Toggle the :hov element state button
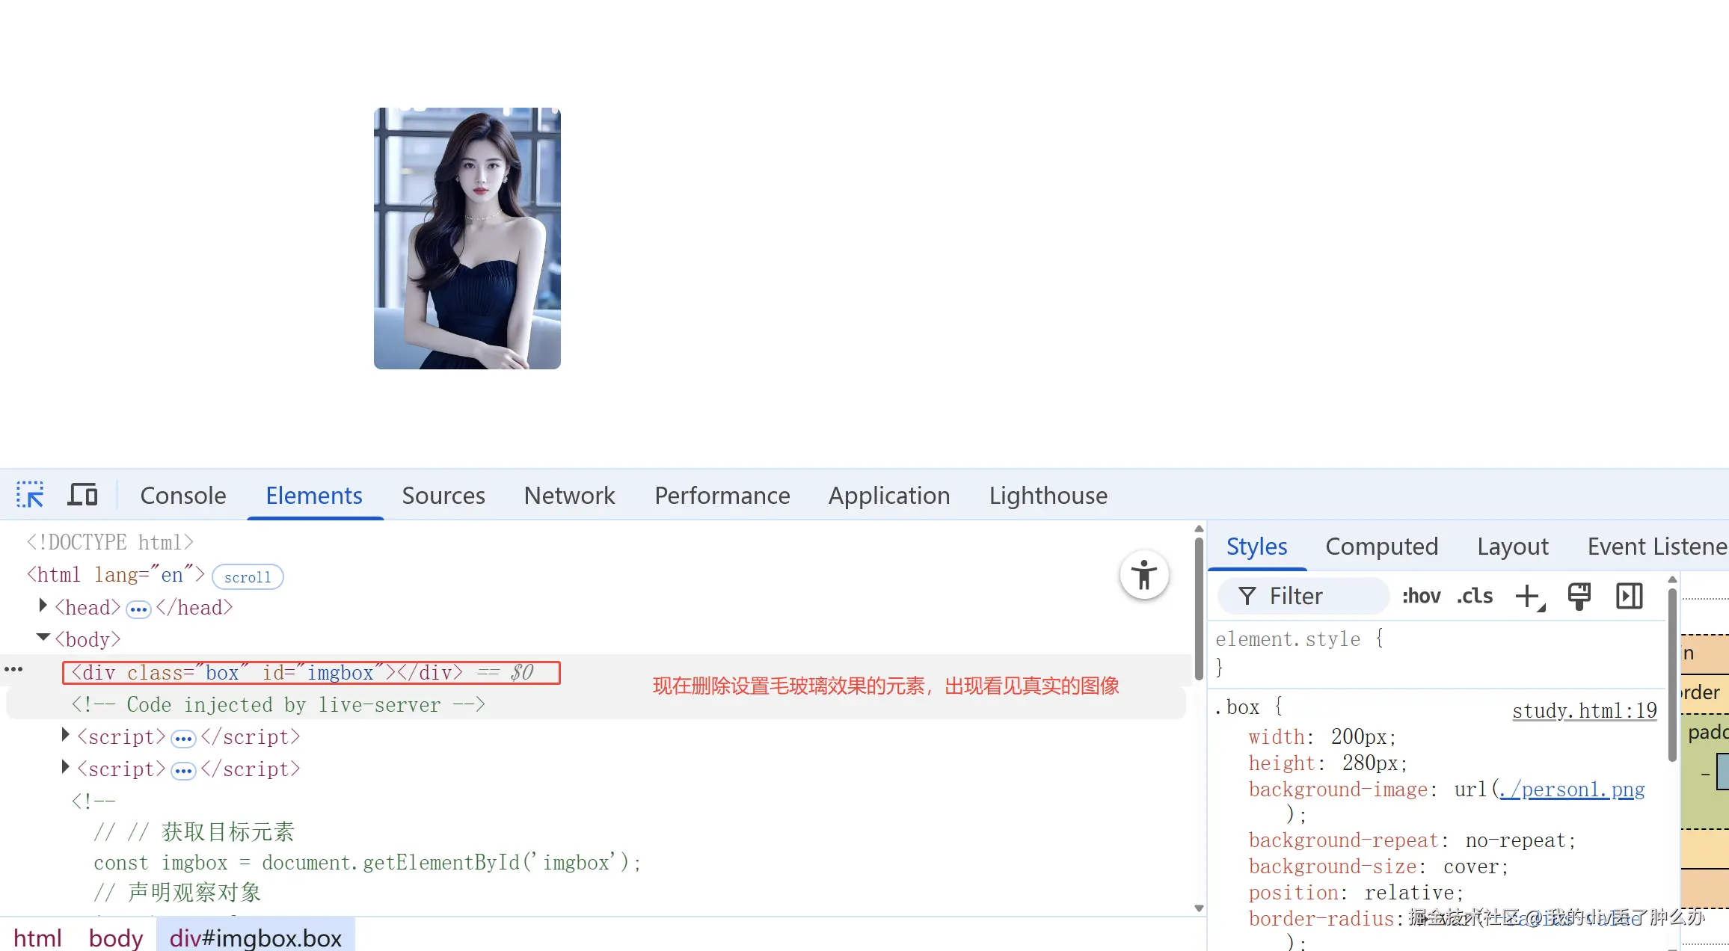The height and width of the screenshot is (951, 1729). click(x=1421, y=597)
